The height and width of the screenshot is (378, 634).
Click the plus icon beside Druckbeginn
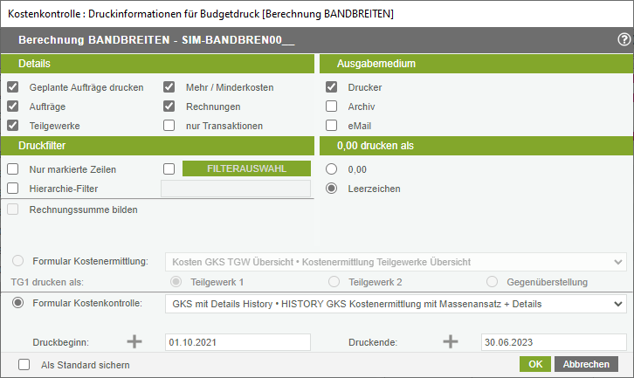(x=134, y=341)
